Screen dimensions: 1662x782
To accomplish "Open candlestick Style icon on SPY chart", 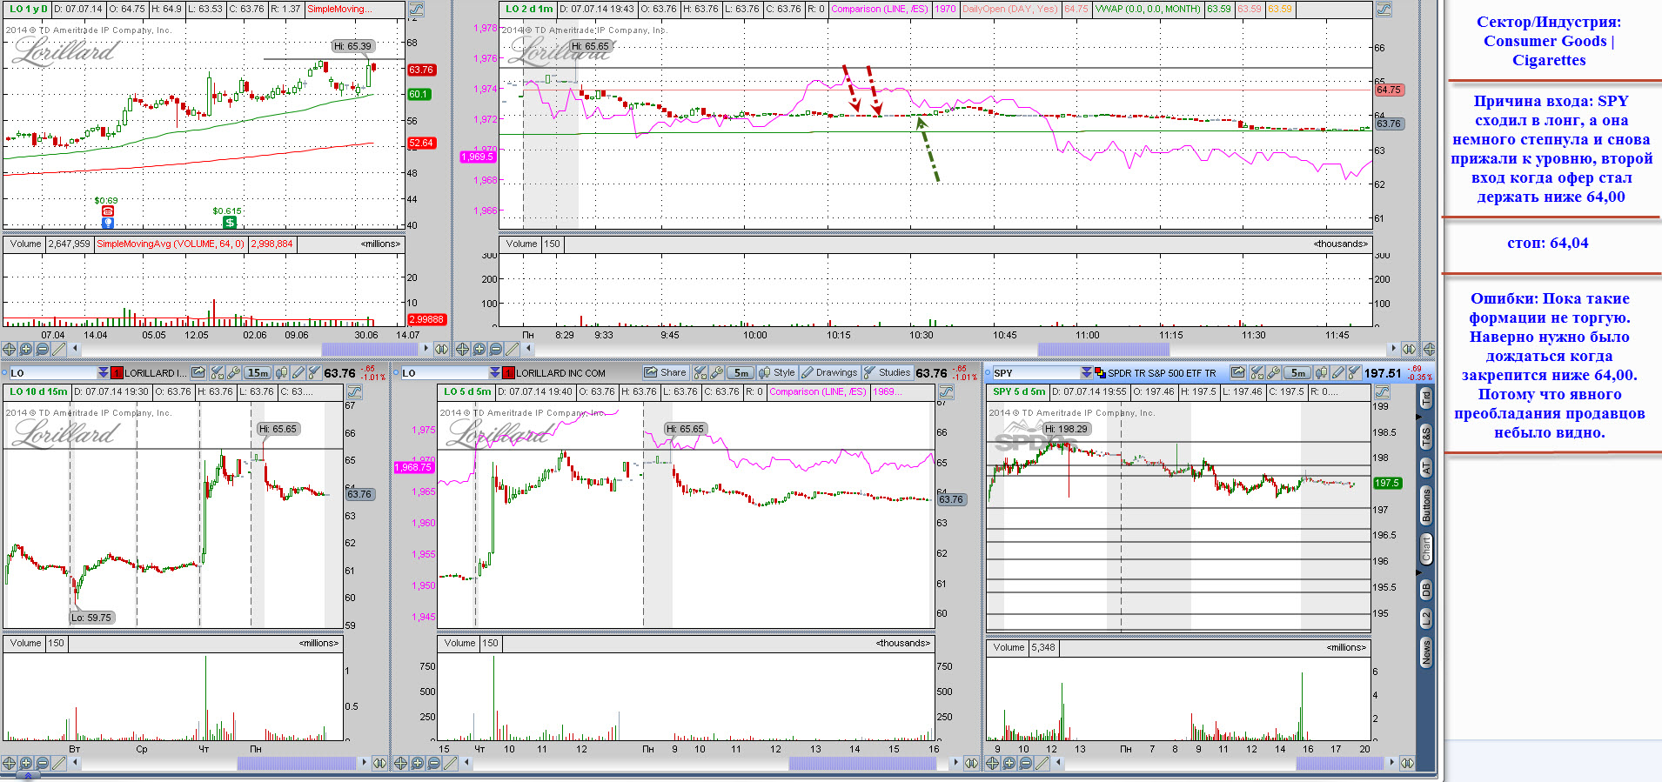I will pyautogui.click(x=1321, y=373).
